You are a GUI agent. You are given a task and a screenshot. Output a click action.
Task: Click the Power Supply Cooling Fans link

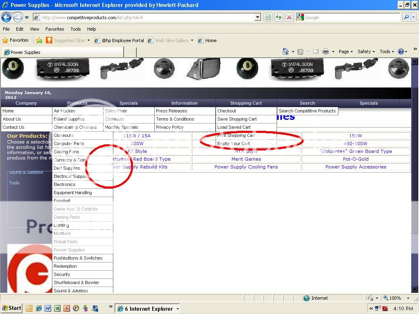[x=246, y=167]
